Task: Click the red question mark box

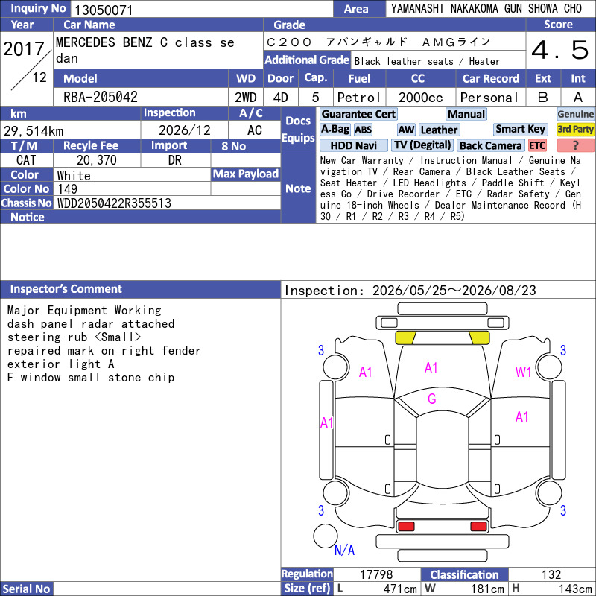Action: 575,145
